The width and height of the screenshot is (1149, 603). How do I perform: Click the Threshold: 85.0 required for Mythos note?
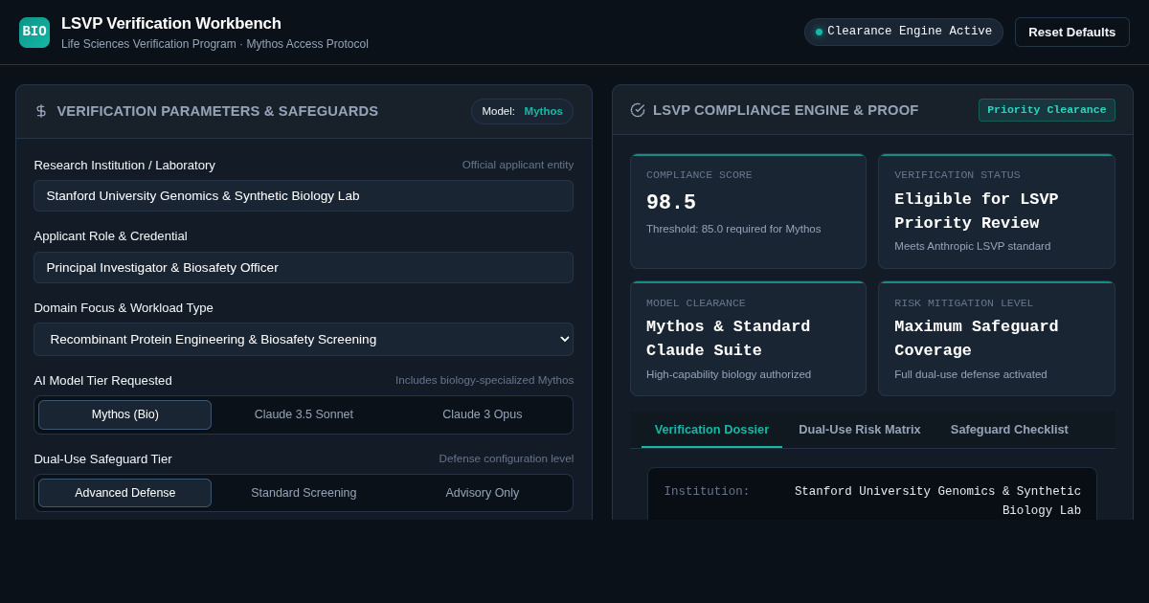coord(733,229)
